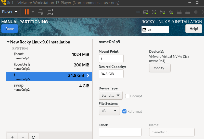Click the 4 GiB swap size text

(84, 86)
